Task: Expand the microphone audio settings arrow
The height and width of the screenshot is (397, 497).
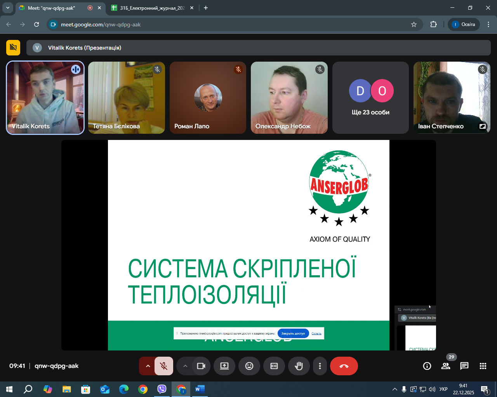Action: pos(148,366)
